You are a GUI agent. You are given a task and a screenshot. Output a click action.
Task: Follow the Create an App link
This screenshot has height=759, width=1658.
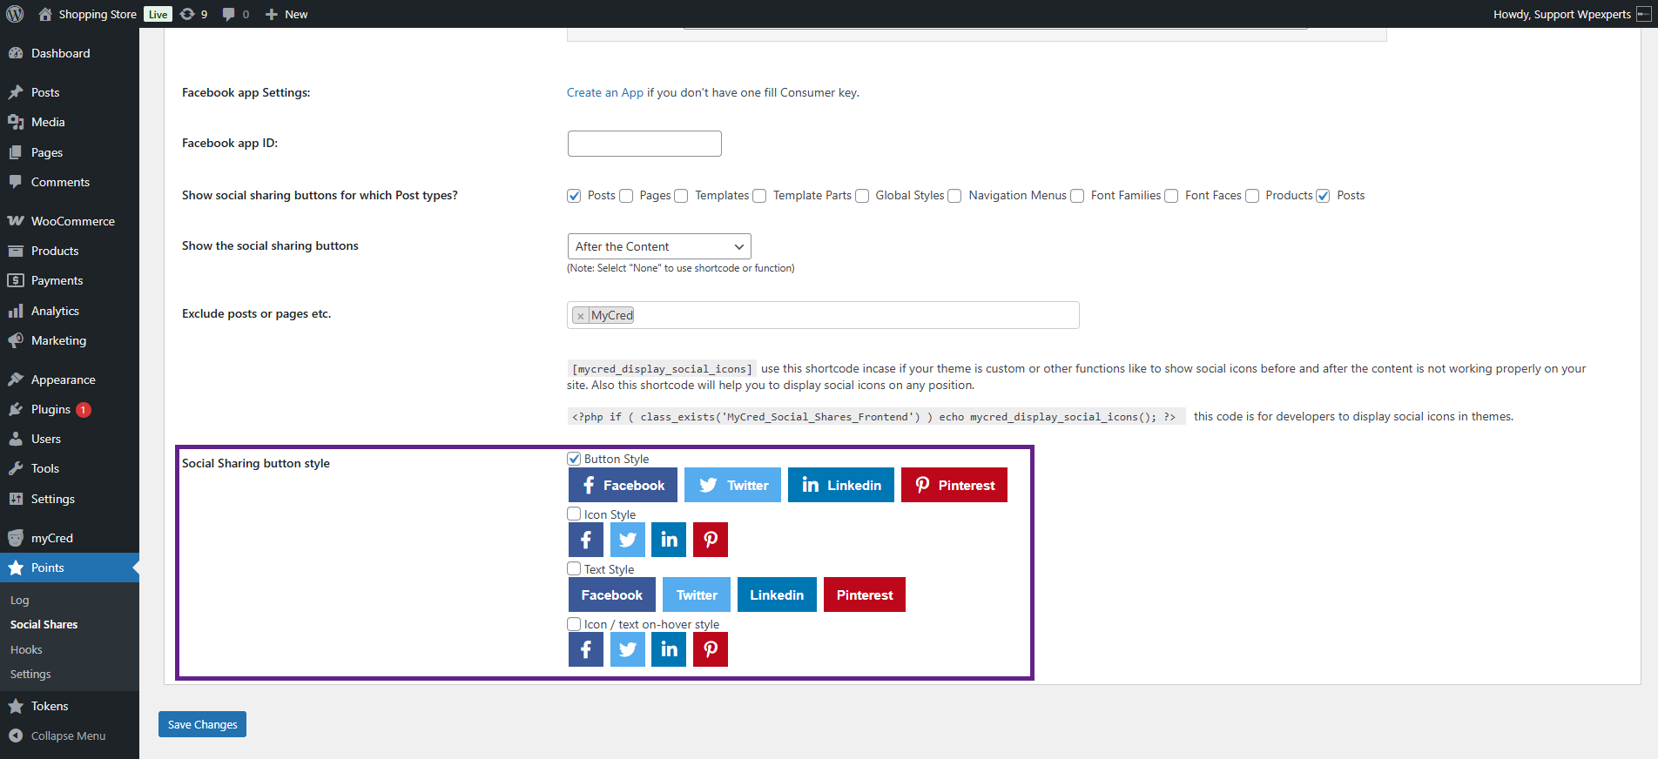(x=604, y=92)
